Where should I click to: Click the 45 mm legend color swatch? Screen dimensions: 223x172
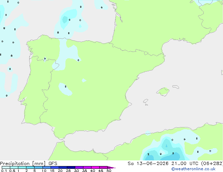(x=103, y=167)
